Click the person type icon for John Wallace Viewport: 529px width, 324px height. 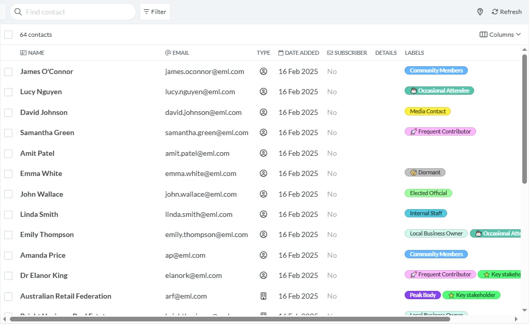click(264, 194)
